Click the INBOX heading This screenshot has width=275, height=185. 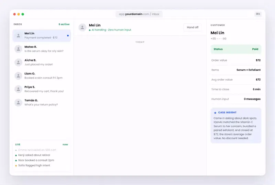tap(18, 24)
